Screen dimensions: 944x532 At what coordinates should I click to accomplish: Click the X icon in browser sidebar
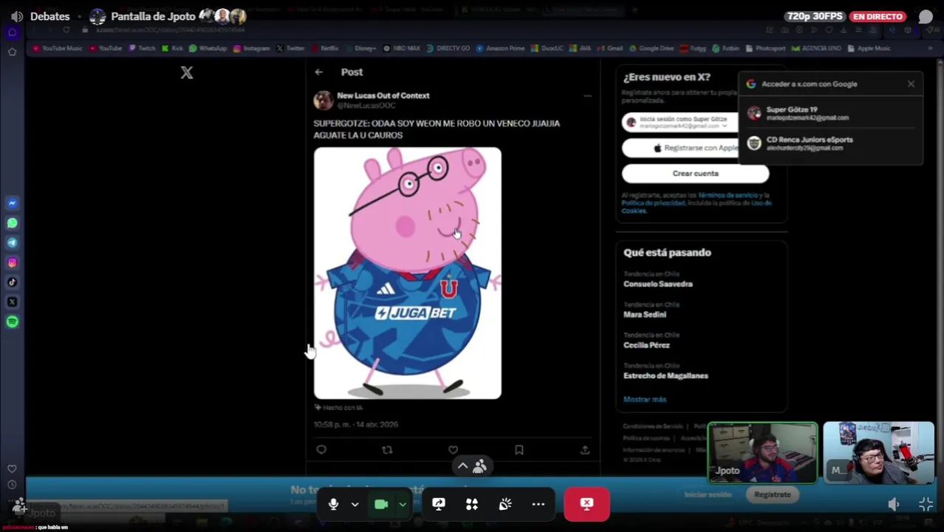12,302
